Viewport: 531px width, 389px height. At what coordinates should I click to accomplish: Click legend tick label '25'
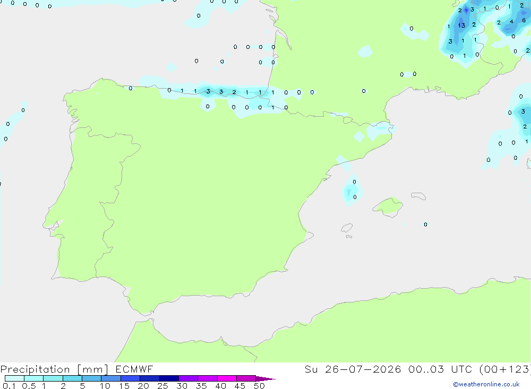(x=162, y=386)
